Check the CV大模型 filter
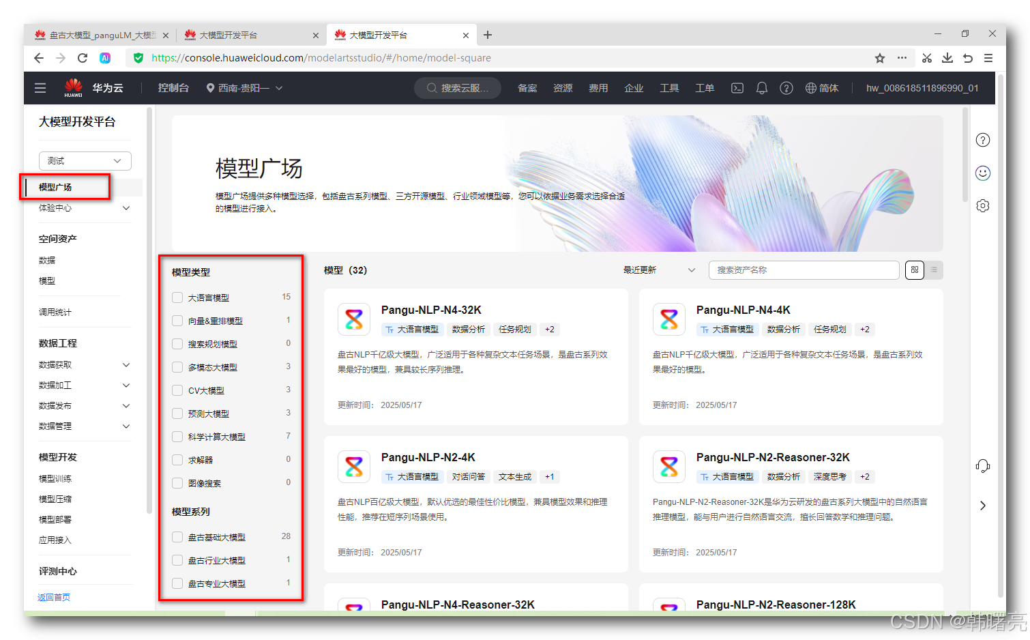Viewport: 1030px width, 640px height. pos(177,390)
